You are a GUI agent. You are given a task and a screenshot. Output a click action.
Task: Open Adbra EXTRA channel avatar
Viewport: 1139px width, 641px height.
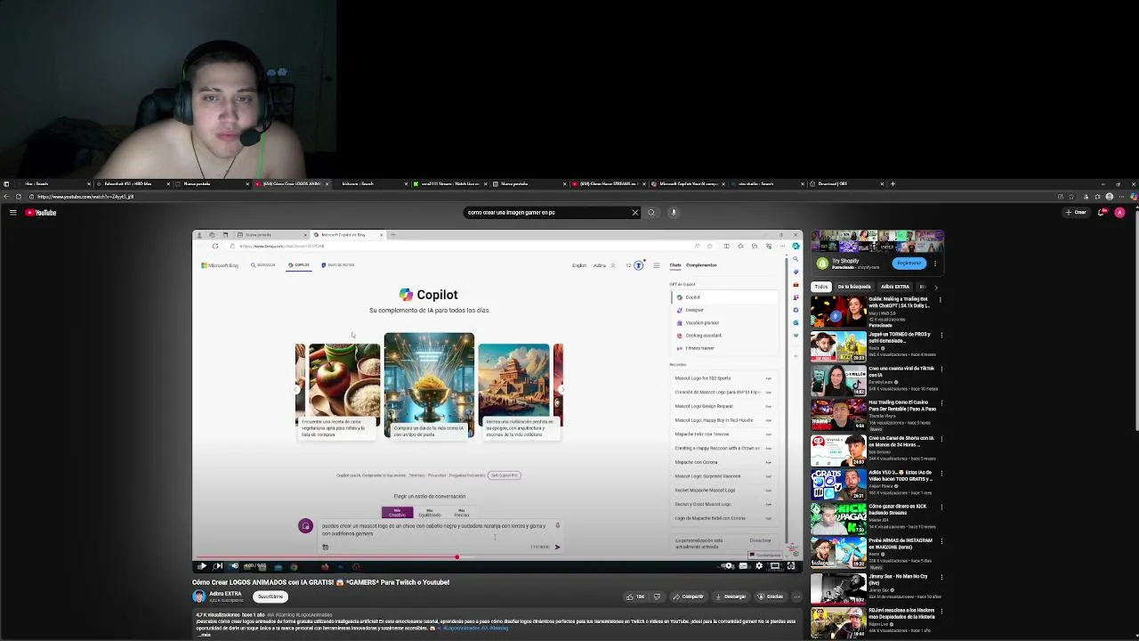click(199, 596)
